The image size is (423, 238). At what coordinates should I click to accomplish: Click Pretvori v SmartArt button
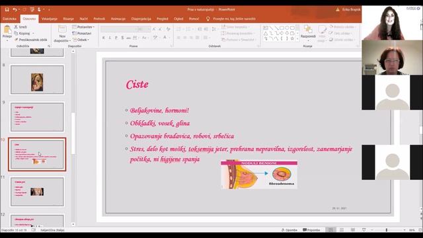point(238,40)
